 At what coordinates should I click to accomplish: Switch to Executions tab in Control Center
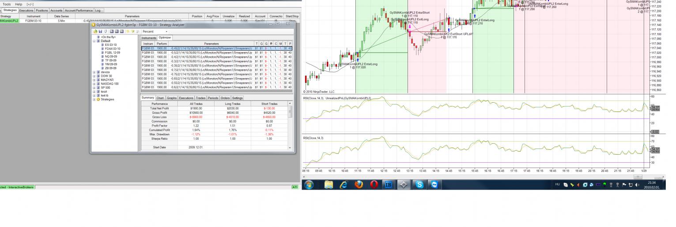(x=26, y=10)
